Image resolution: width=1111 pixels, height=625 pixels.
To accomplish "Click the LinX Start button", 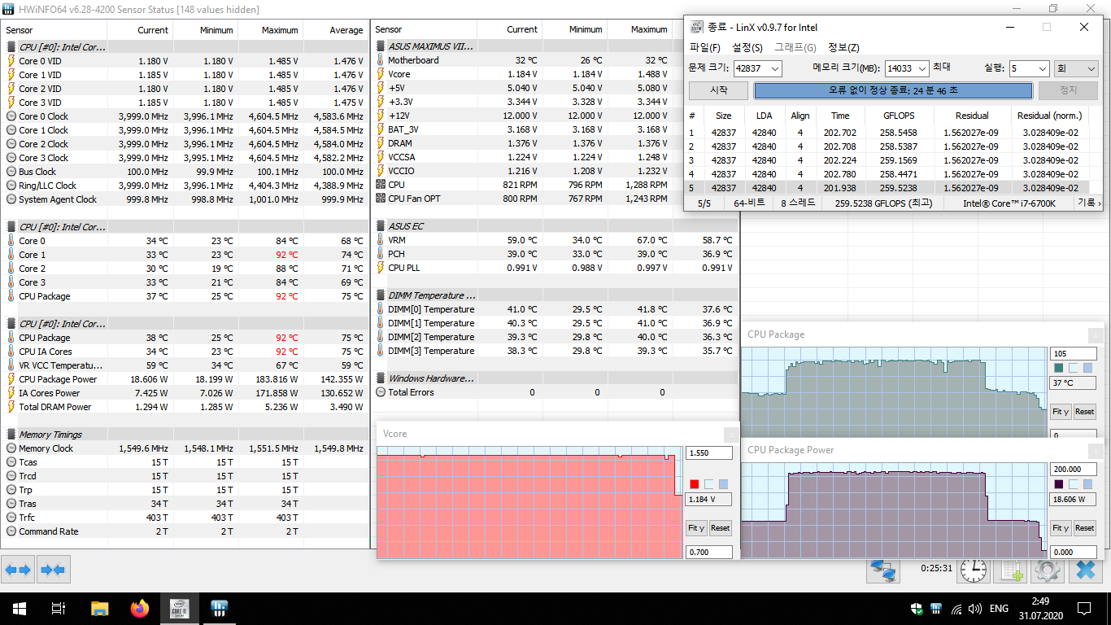I will click(719, 90).
